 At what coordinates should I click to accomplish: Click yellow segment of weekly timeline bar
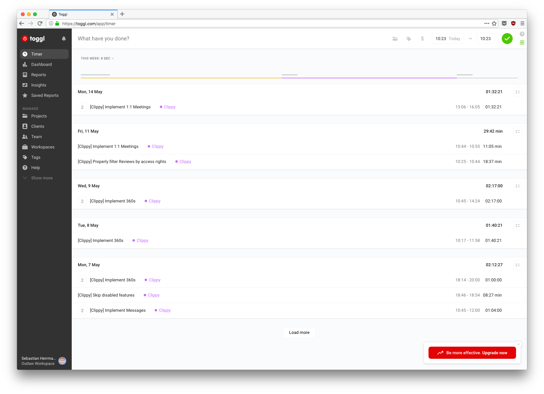(181, 78)
